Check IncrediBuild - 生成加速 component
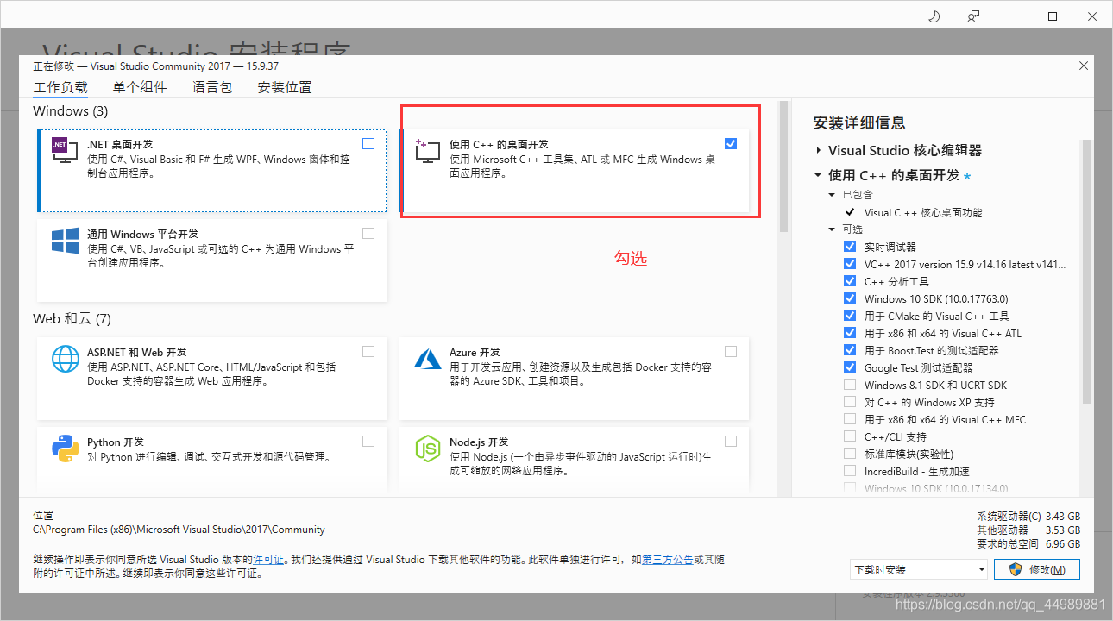1113x621 pixels. [x=850, y=471]
